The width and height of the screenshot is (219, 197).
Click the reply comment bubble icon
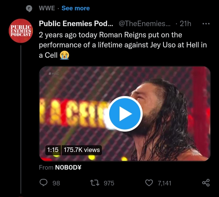click(x=44, y=182)
